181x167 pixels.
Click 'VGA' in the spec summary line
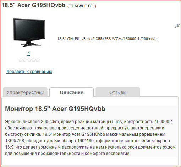point(117,39)
